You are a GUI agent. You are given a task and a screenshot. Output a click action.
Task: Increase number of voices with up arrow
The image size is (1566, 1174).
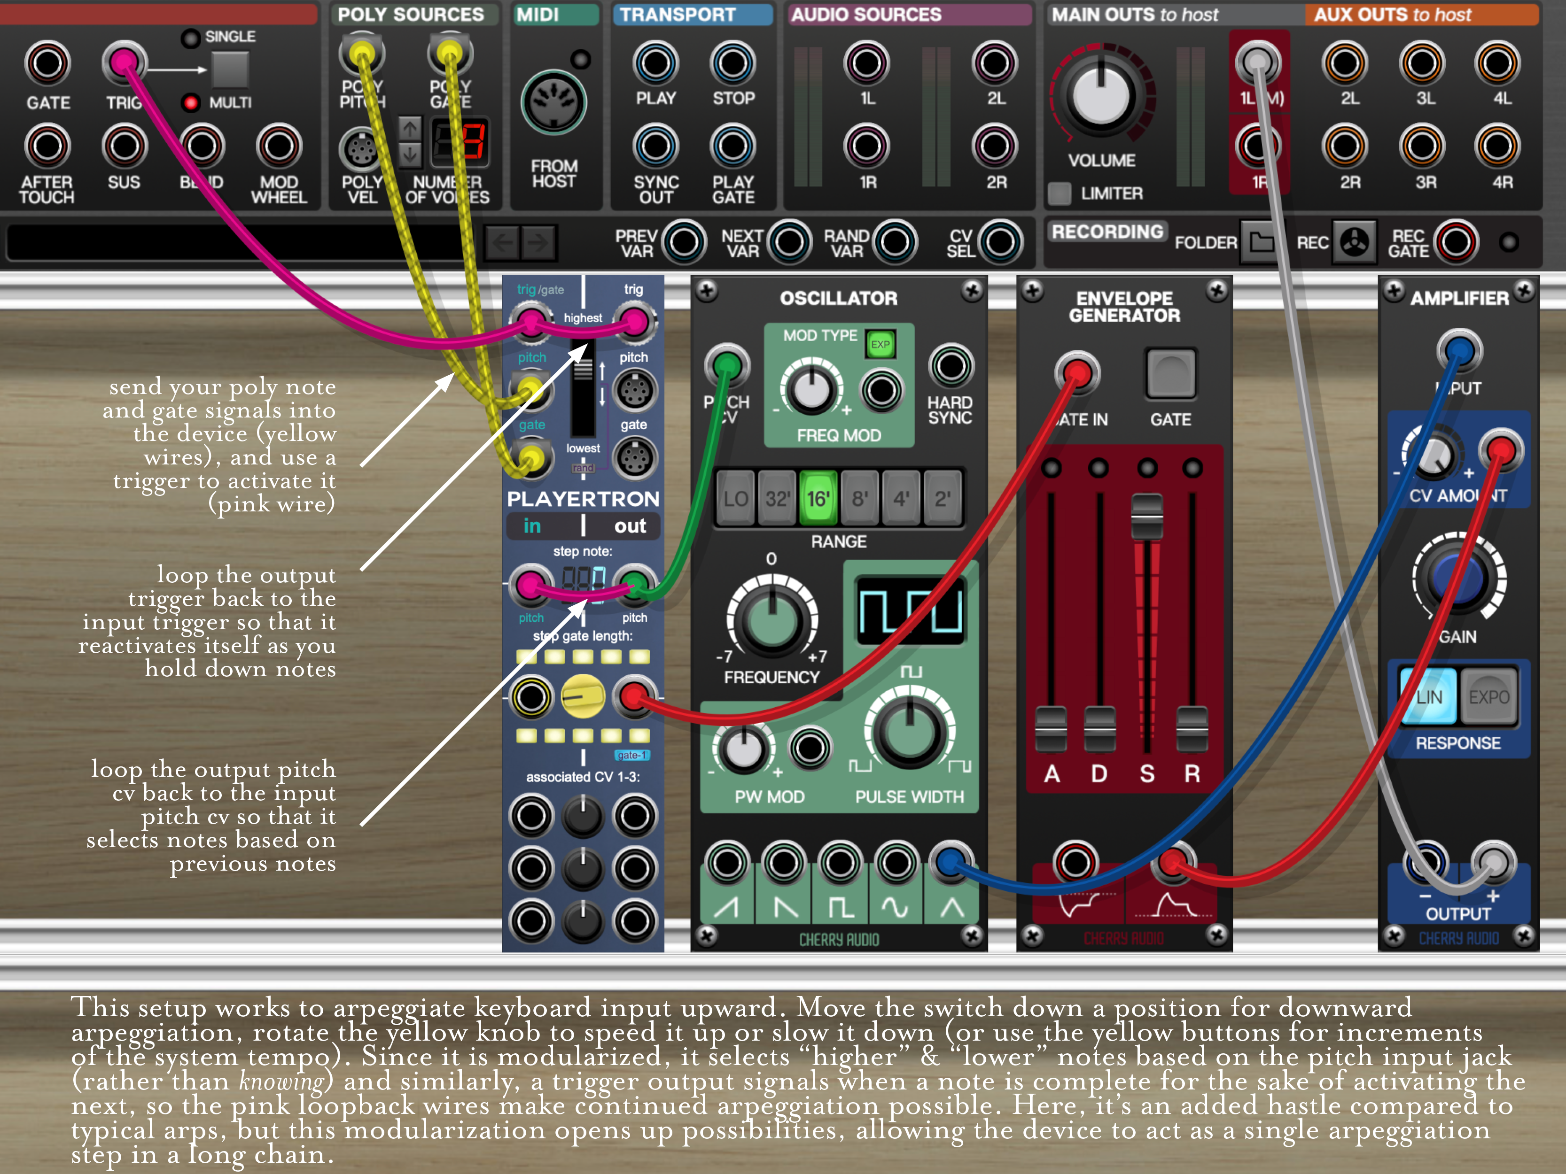pyautogui.click(x=410, y=129)
